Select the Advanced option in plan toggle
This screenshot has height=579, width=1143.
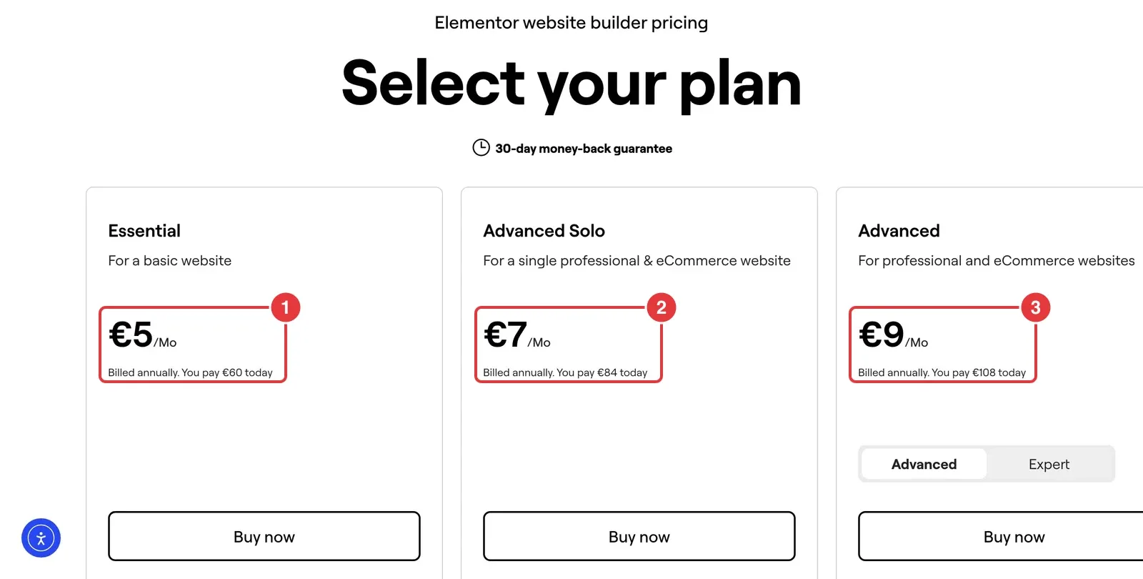[x=924, y=464]
